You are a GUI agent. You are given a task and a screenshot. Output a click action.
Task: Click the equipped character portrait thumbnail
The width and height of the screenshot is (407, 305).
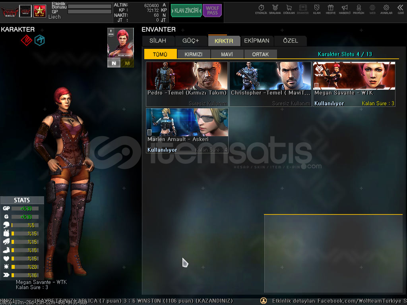coord(120,42)
